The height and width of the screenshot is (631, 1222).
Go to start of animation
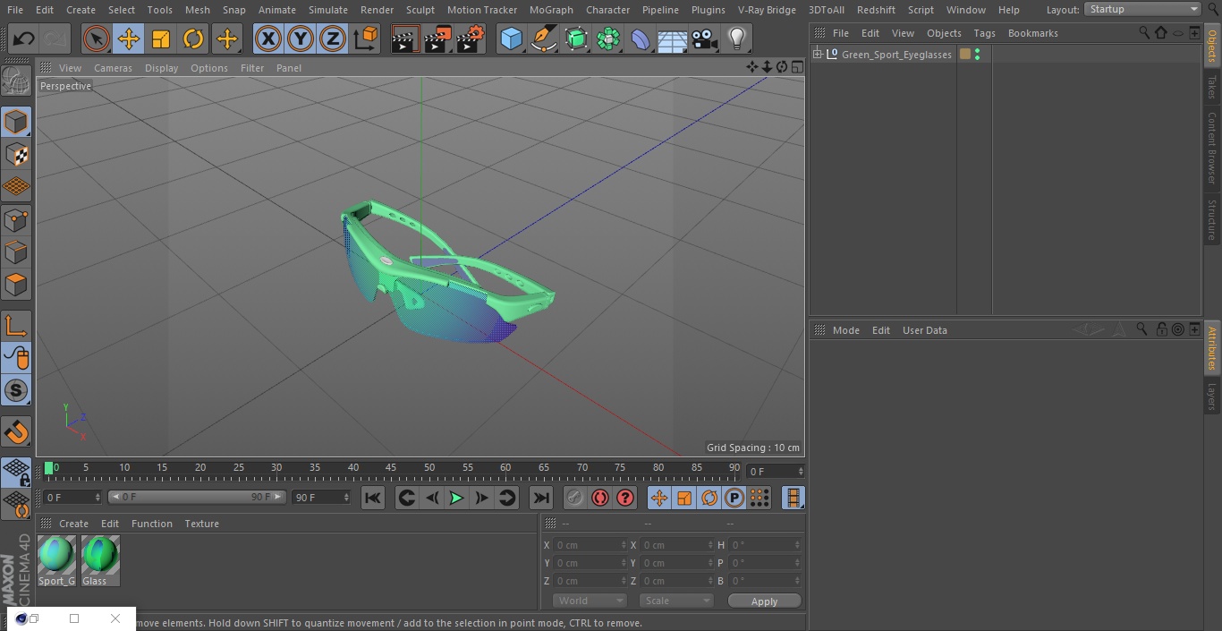tap(373, 498)
